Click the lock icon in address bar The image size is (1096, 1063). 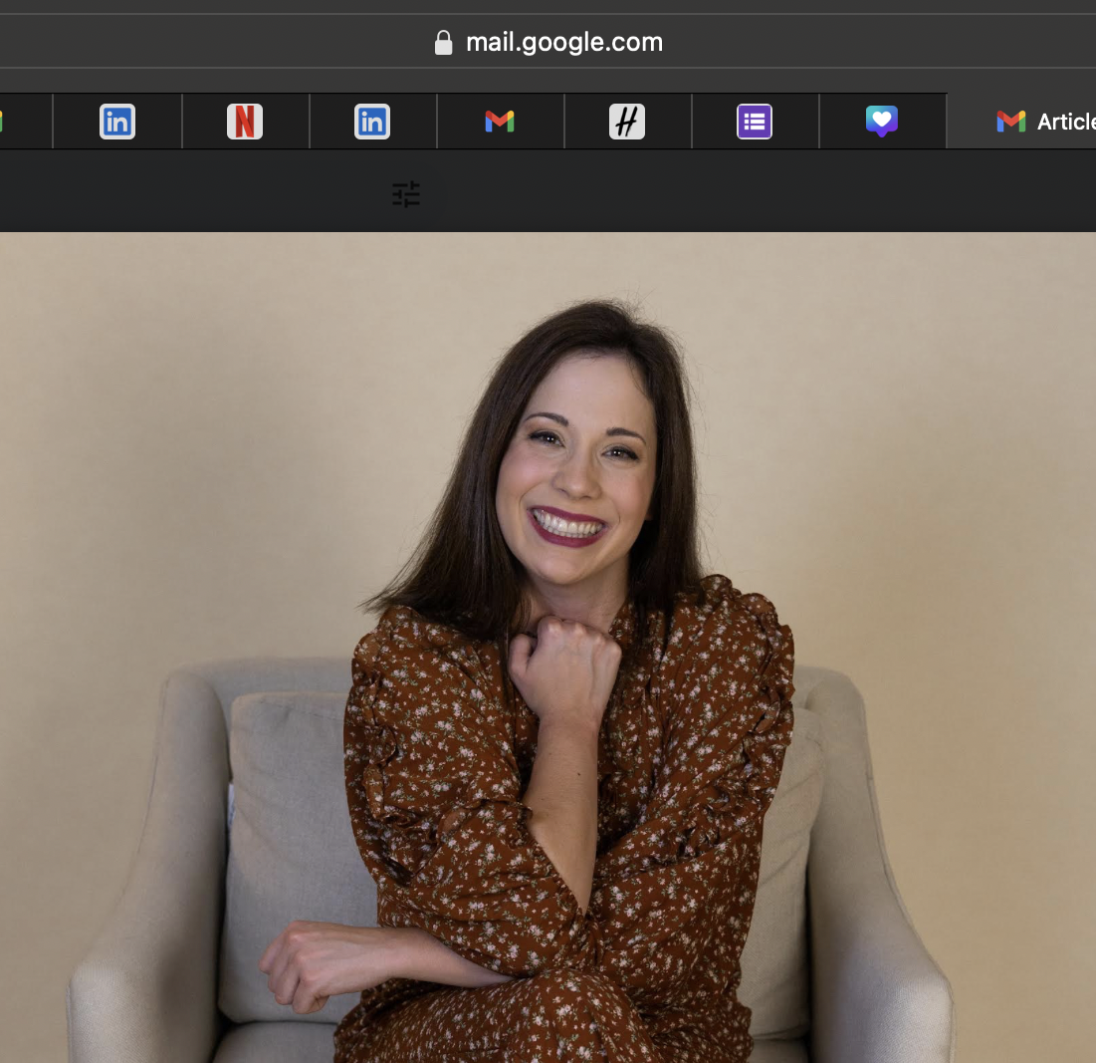[444, 43]
